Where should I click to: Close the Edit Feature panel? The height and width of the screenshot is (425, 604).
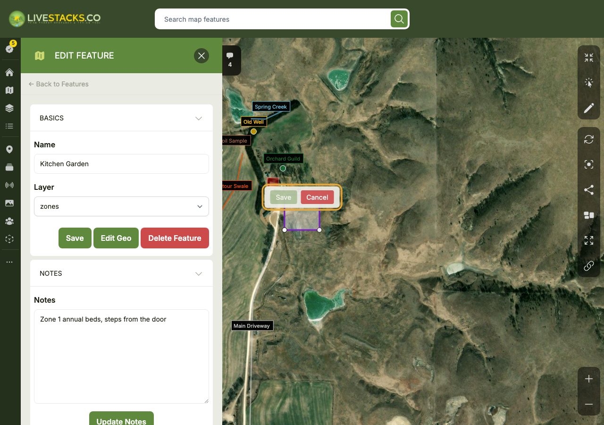pyautogui.click(x=201, y=56)
